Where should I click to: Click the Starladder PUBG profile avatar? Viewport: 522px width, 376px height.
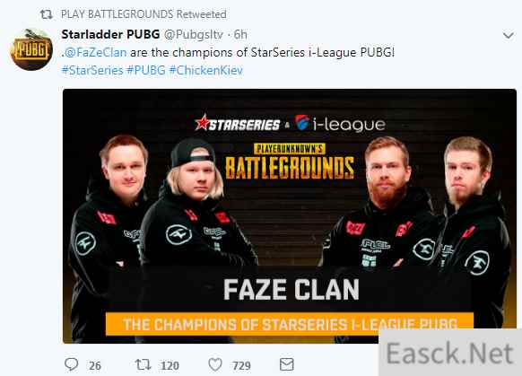pos(31,49)
